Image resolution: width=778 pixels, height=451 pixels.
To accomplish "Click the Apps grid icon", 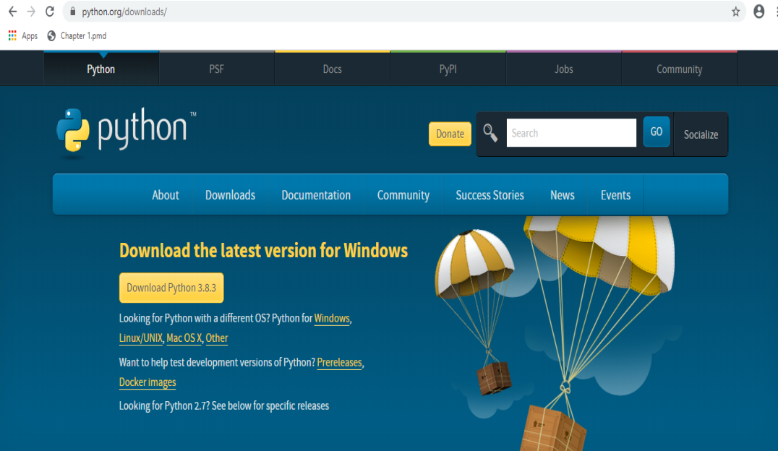I will point(12,35).
